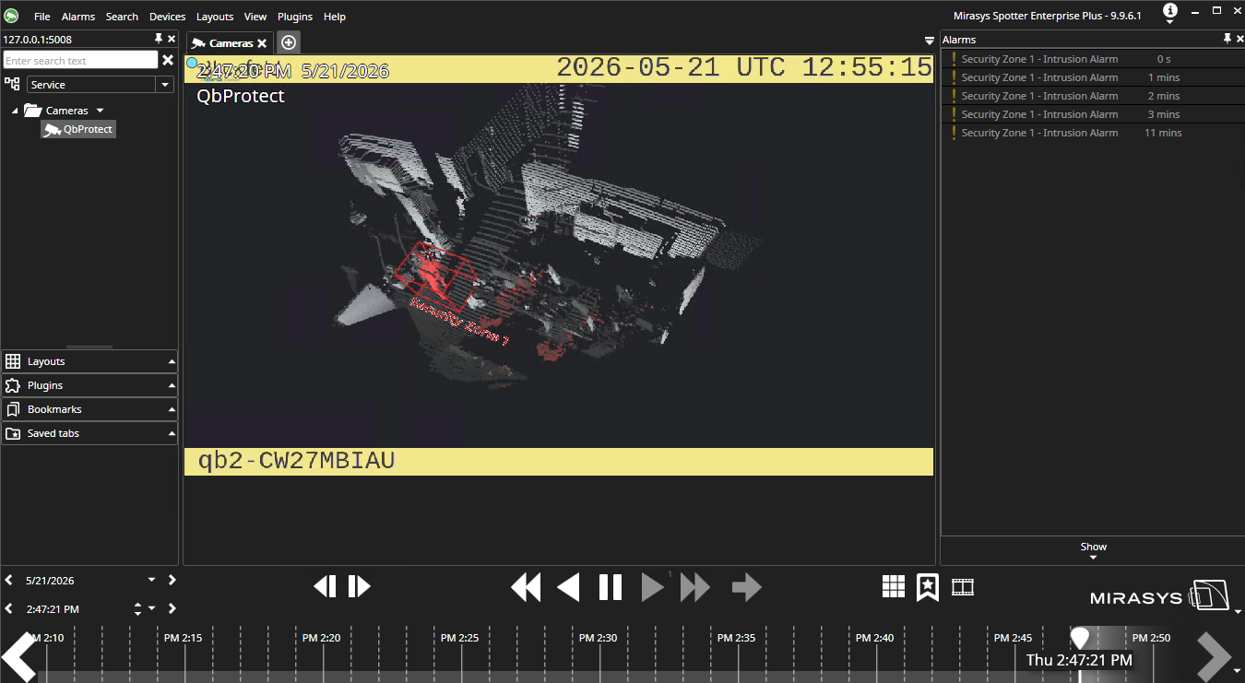This screenshot has height=683, width=1245.
Task: Pin the Alarms panel
Action: 1227,39
